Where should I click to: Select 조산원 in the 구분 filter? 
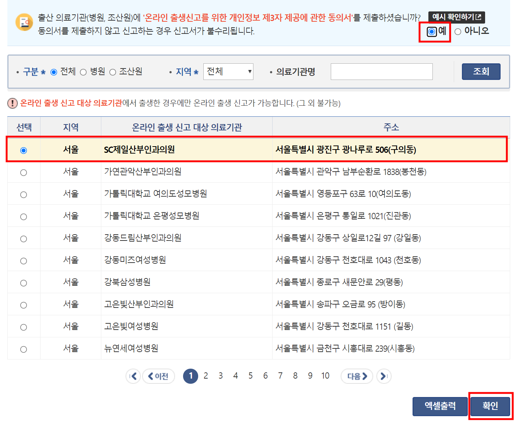[x=113, y=72]
